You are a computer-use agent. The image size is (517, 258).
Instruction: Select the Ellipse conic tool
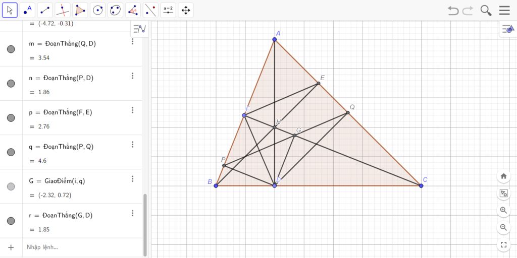click(x=115, y=10)
